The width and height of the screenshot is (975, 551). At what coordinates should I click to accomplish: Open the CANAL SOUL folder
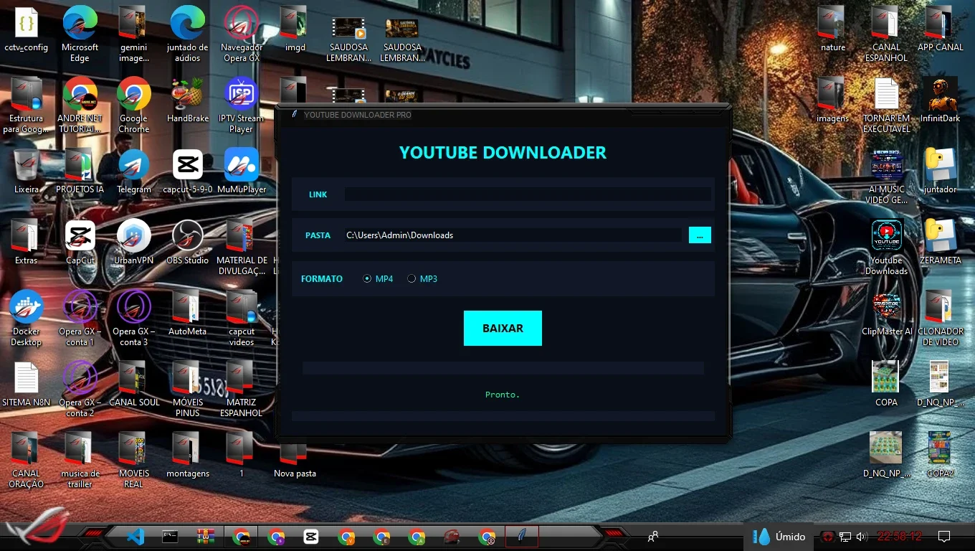pos(134,385)
